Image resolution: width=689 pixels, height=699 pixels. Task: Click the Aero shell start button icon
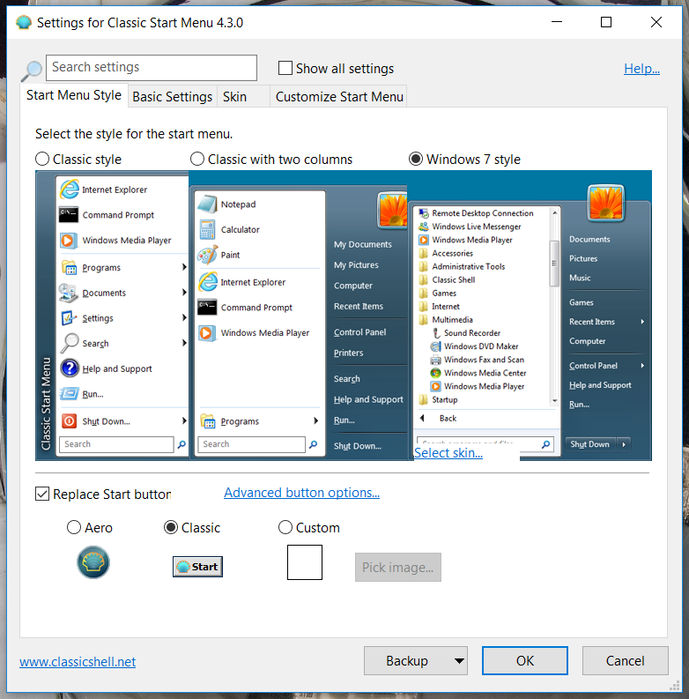pos(93,562)
